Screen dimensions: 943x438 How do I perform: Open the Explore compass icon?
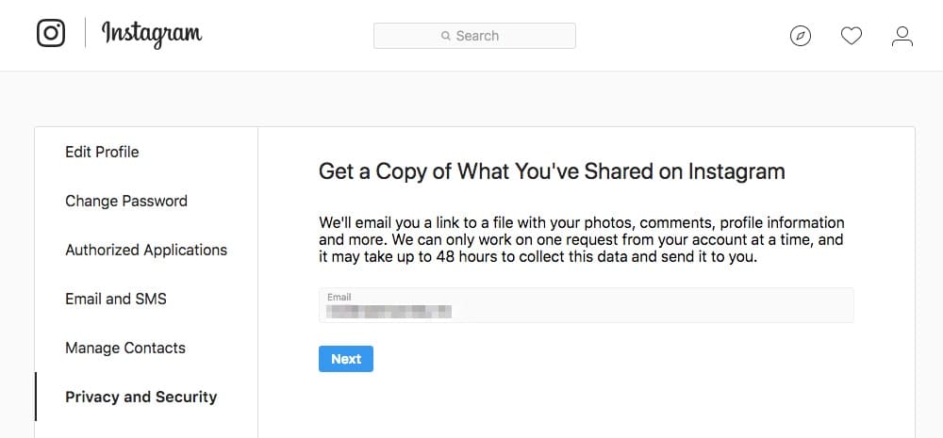pos(800,36)
